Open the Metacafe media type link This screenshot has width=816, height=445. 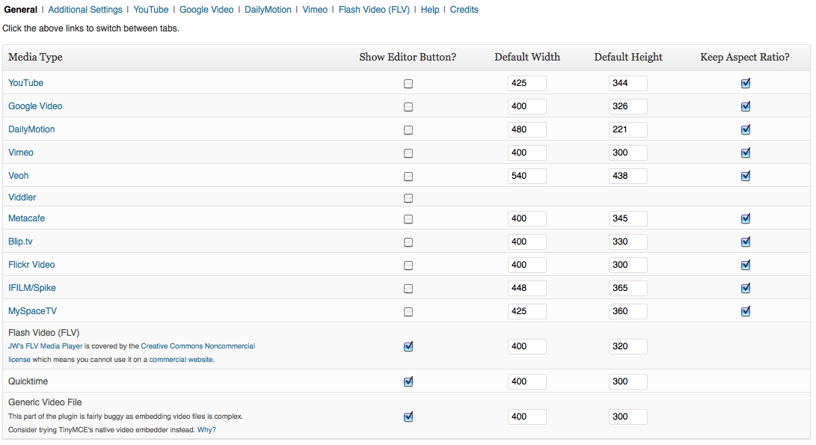(27, 218)
